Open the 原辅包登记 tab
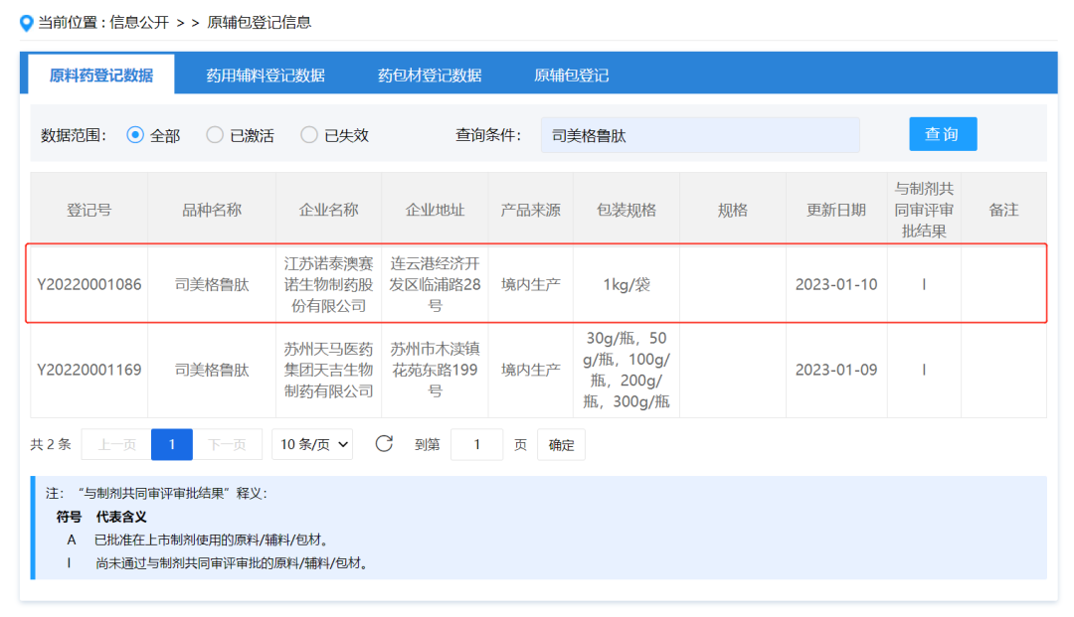The height and width of the screenshot is (617, 1074). coord(571,76)
